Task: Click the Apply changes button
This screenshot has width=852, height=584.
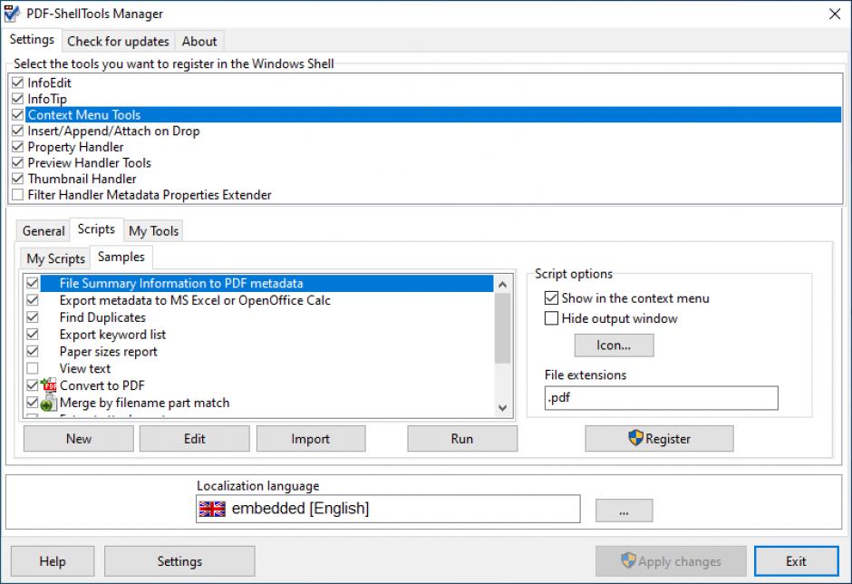Action: [671, 561]
